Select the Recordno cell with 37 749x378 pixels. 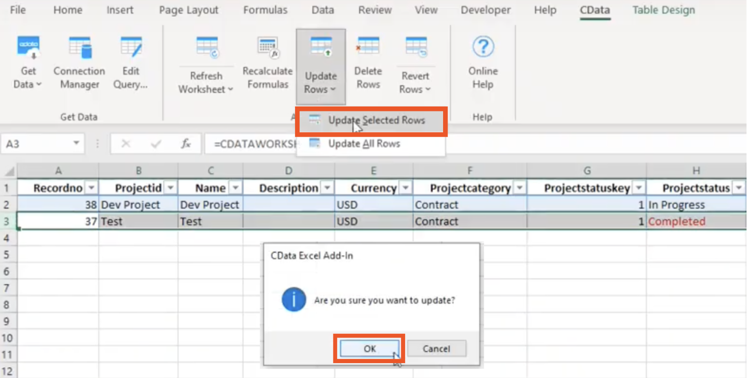[58, 221]
